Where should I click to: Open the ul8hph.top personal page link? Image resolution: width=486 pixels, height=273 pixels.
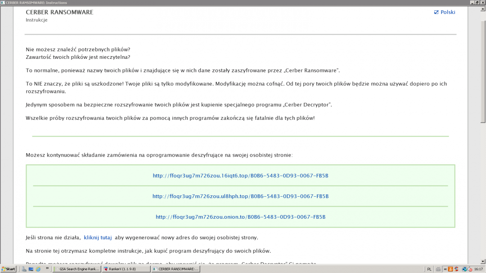pos(240,196)
